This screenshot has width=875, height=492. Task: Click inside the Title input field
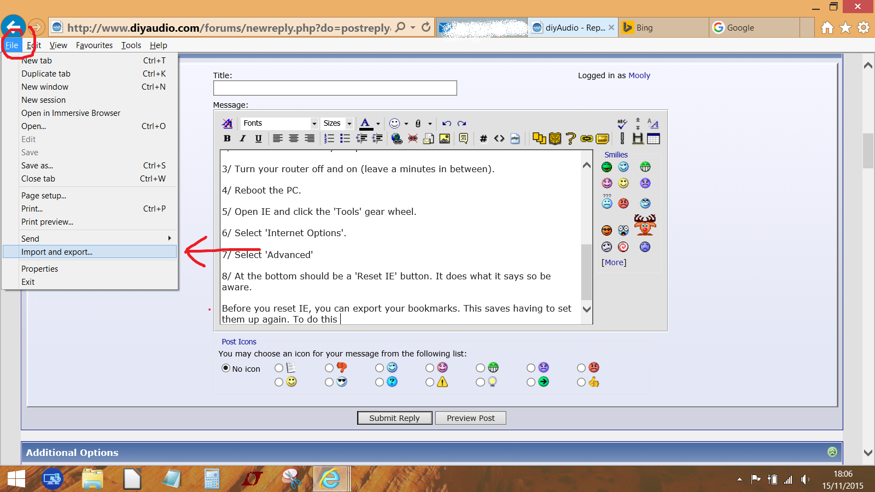pyautogui.click(x=335, y=88)
